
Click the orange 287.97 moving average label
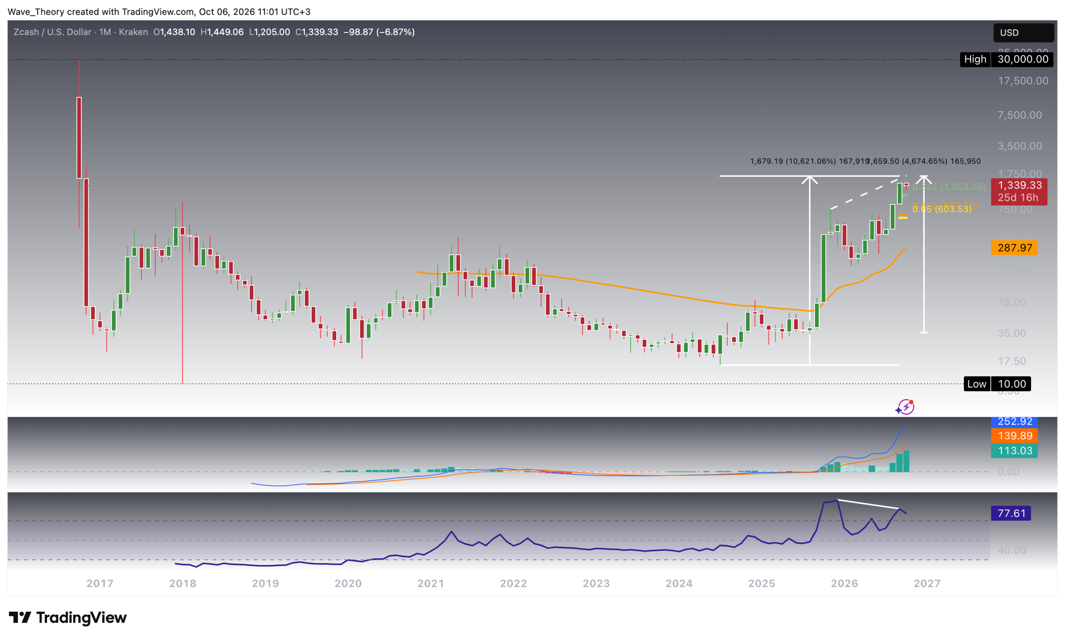[x=1014, y=248]
